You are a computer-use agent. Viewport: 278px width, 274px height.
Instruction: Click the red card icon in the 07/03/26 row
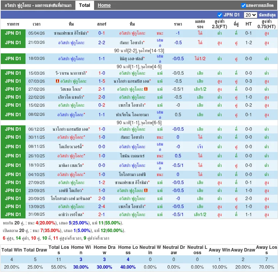(57, 81)
